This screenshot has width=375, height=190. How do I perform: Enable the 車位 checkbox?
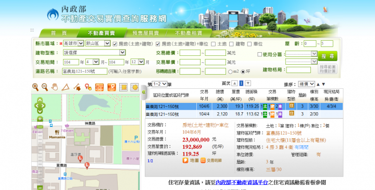(249, 44)
